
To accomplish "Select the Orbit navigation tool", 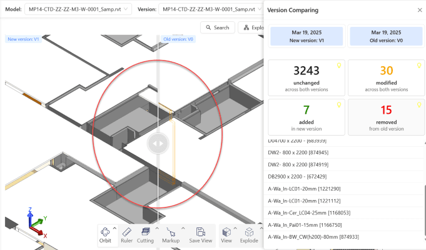I will (x=105, y=235).
